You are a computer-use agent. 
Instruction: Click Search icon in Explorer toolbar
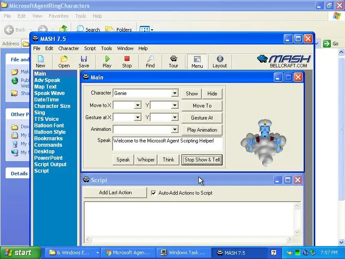pyautogui.click(x=88, y=29)
